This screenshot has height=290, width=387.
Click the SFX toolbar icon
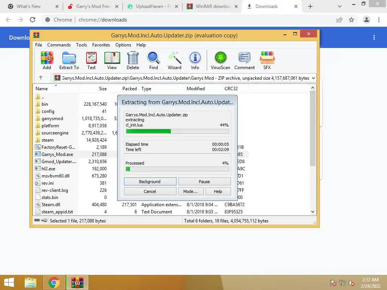pos(267,61)
